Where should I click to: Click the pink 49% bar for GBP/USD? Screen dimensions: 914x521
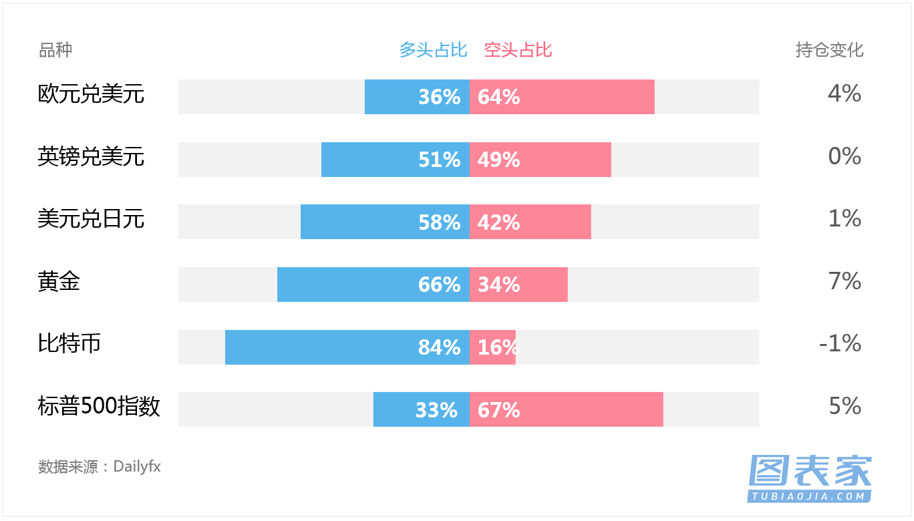[x=541, y=160]
